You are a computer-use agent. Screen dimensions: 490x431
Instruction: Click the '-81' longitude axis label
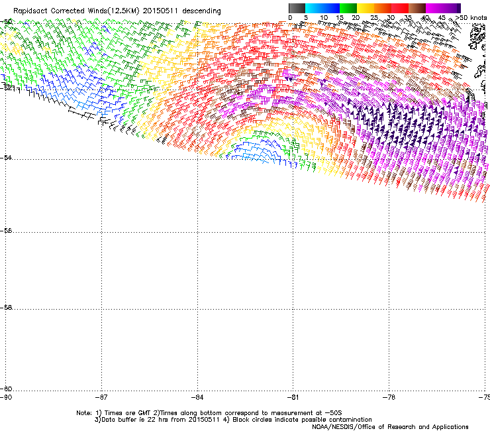tap(293, 397)
